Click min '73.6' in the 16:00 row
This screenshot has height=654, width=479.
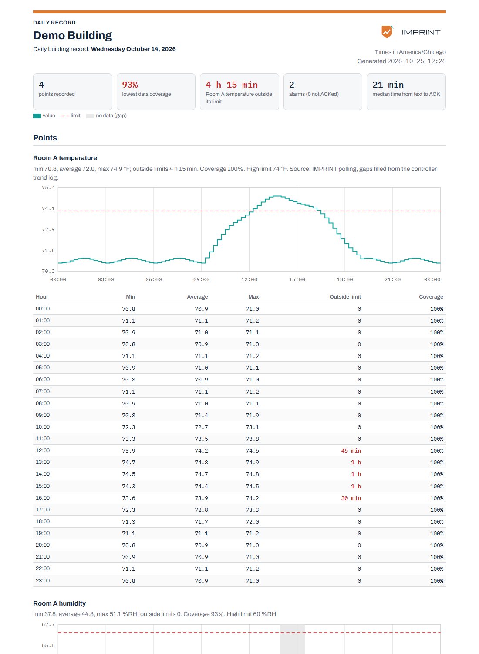(x=128, y=498)
